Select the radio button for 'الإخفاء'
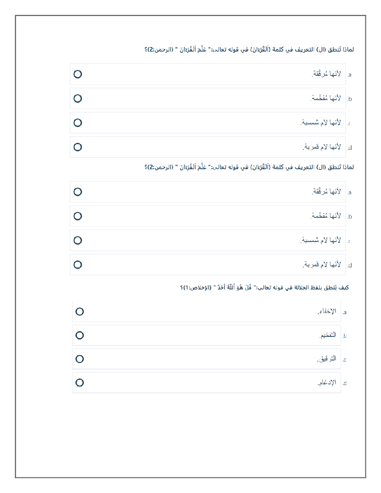The width and height of the screenshot is (381, 493). [80, 311]
